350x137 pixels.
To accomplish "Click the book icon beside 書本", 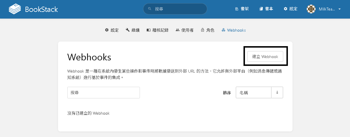I will tap(261, 9).
